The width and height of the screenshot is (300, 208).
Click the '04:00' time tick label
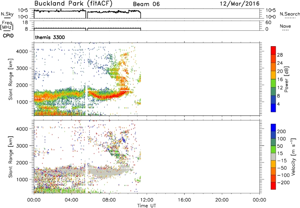(x=71, y=200)
